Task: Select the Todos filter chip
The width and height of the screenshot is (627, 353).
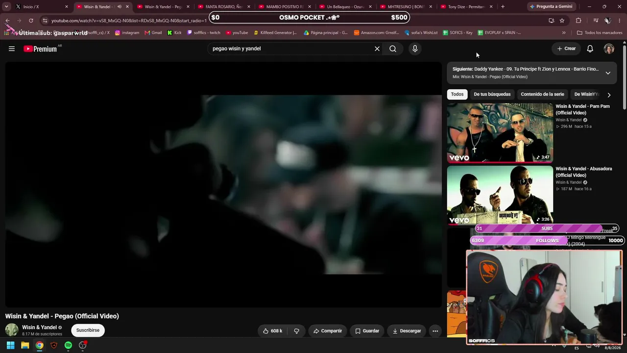Action: [457, 94]
